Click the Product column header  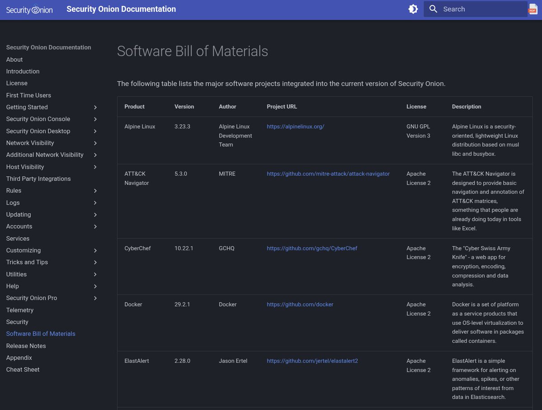click(x=135, y=107)
